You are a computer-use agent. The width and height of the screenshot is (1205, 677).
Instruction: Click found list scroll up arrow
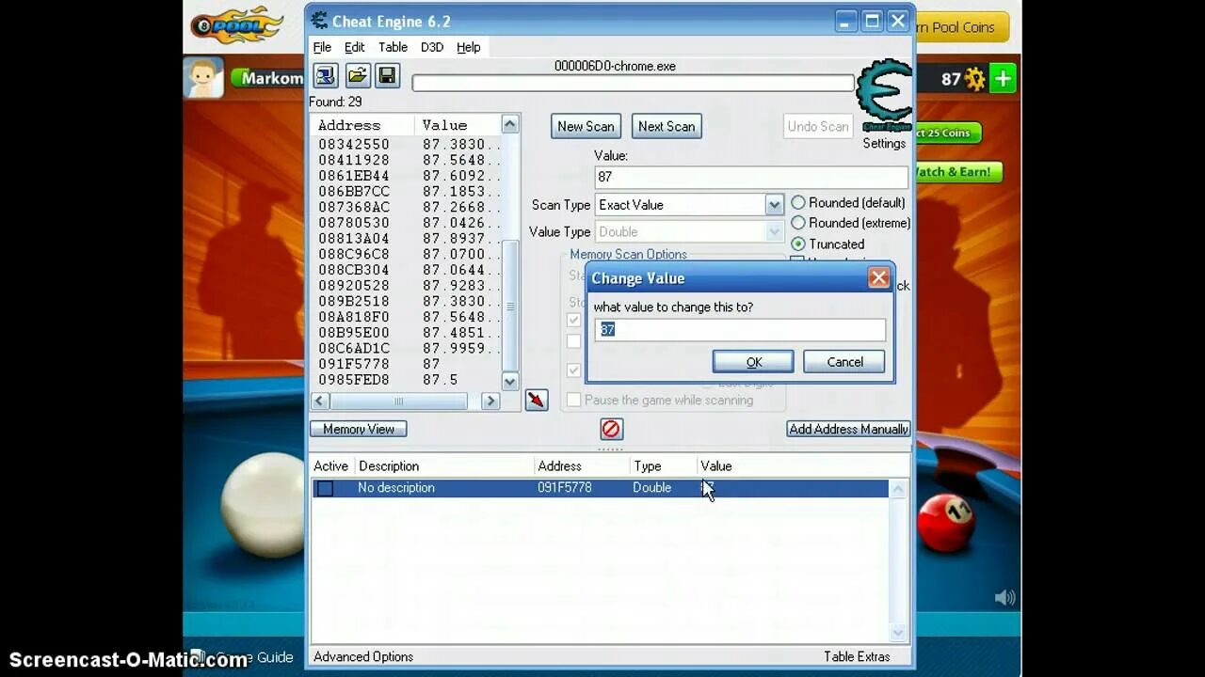coord(509,125)
